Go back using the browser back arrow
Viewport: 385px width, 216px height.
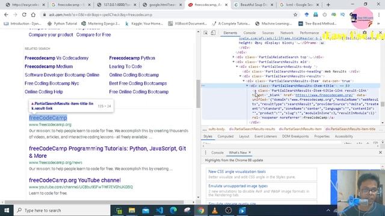pyautogui.click(x=6, y=14)
